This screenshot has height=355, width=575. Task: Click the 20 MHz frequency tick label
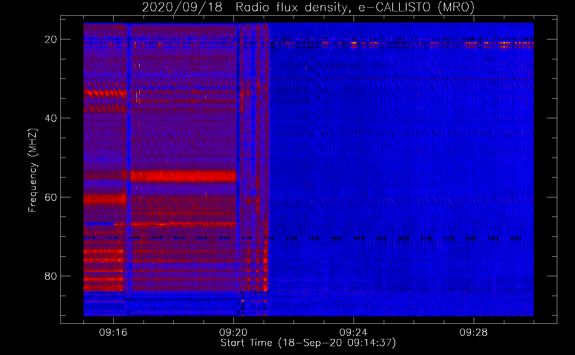click(x=51, y=39)
